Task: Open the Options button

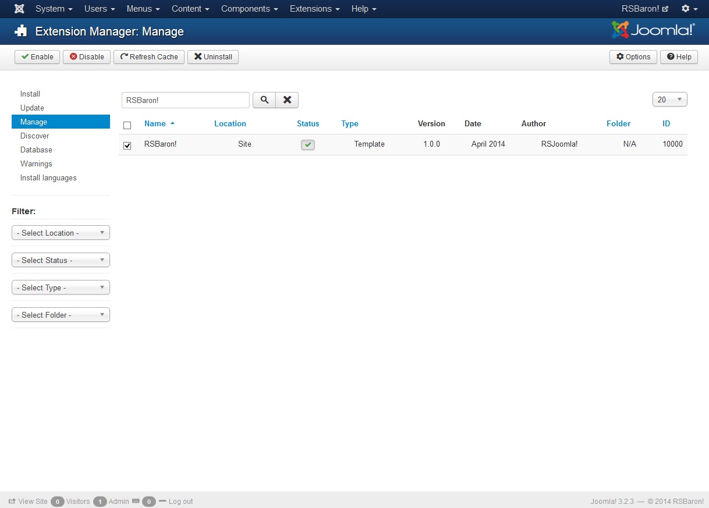Action: point(633,56)
